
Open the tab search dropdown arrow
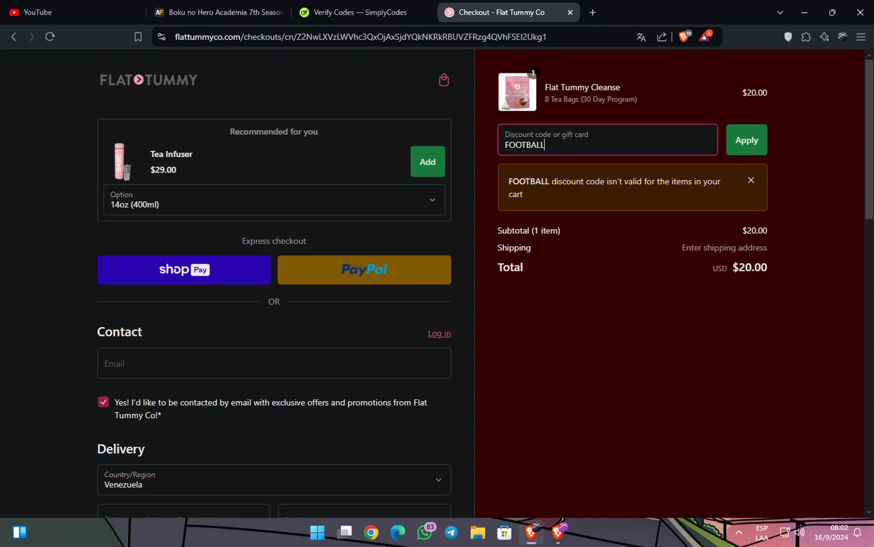coord(780,12)
